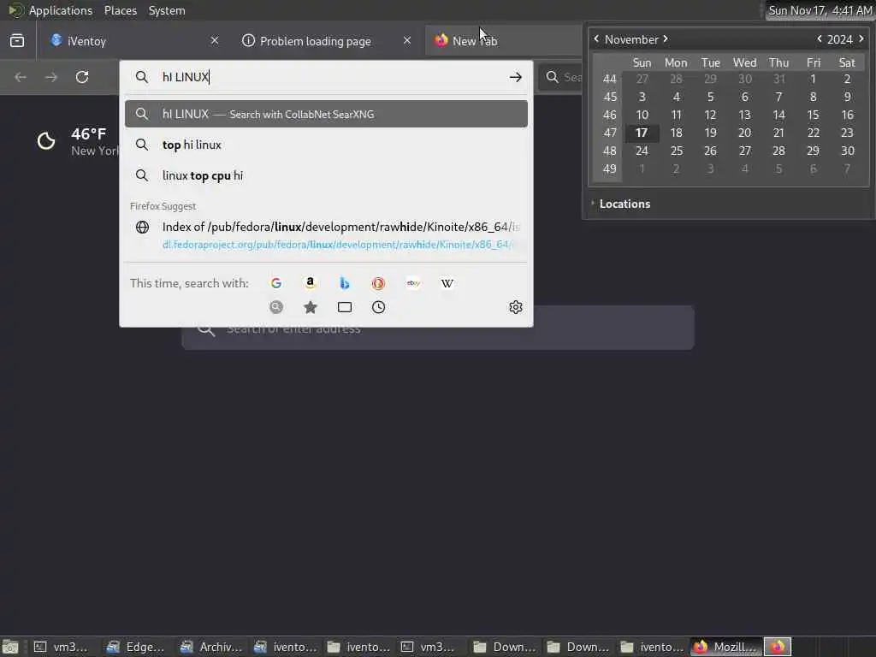Select the SearXNG search engine icon
This screenshot has height=657, width=876.
click(x=276, y=307)
